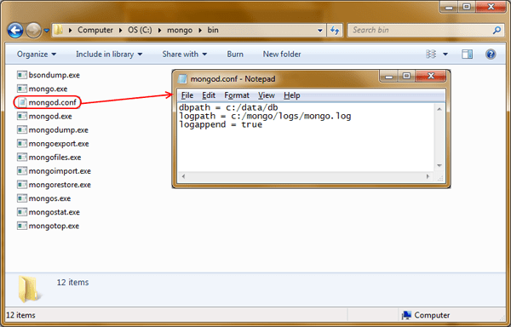Viewport: 511px width, 327px height.
Task: Click the 'logappend = true' line
Action: (x=221, y=124)
